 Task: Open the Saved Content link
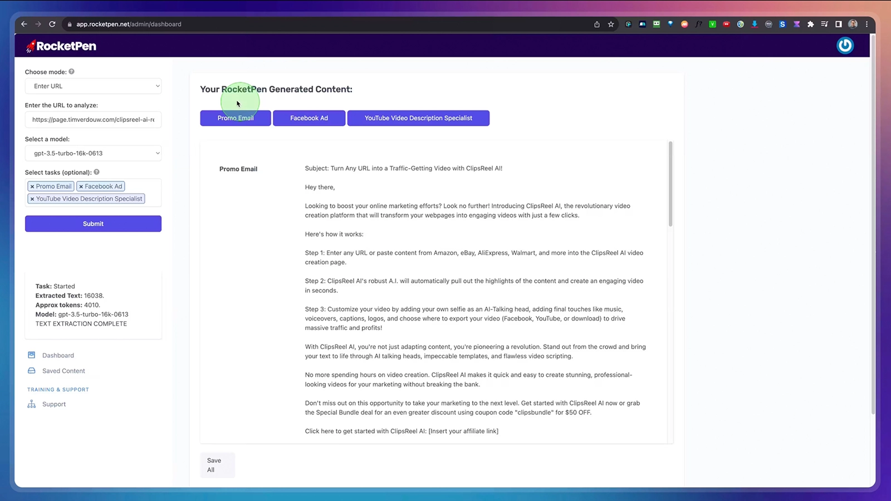63,371
